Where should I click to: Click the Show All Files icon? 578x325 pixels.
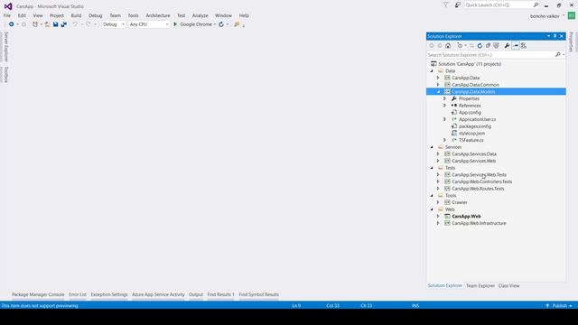[x=496, y=46]
